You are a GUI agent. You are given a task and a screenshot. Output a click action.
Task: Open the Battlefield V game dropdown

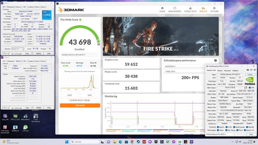tap(184, 66)
